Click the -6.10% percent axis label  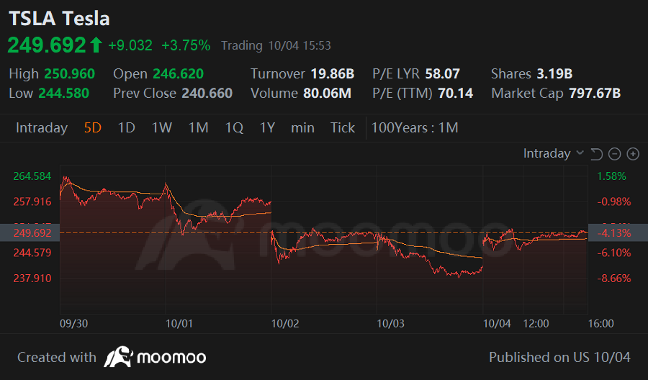(613, 253)
